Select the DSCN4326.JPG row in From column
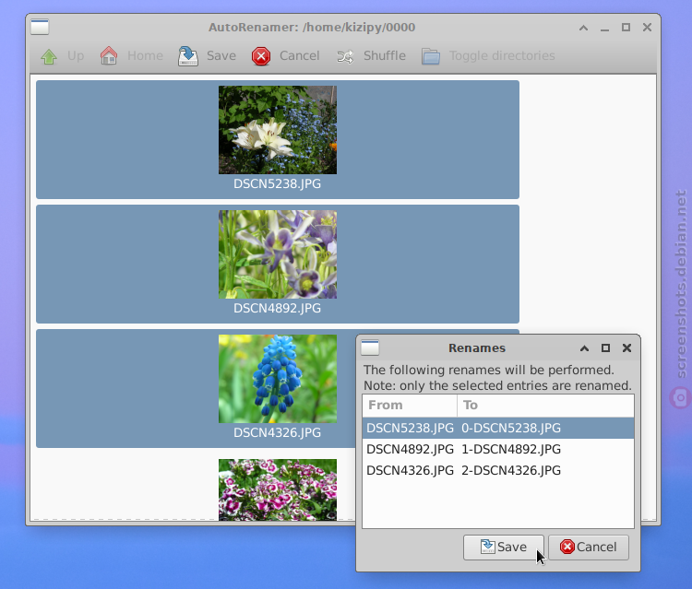 410,470
